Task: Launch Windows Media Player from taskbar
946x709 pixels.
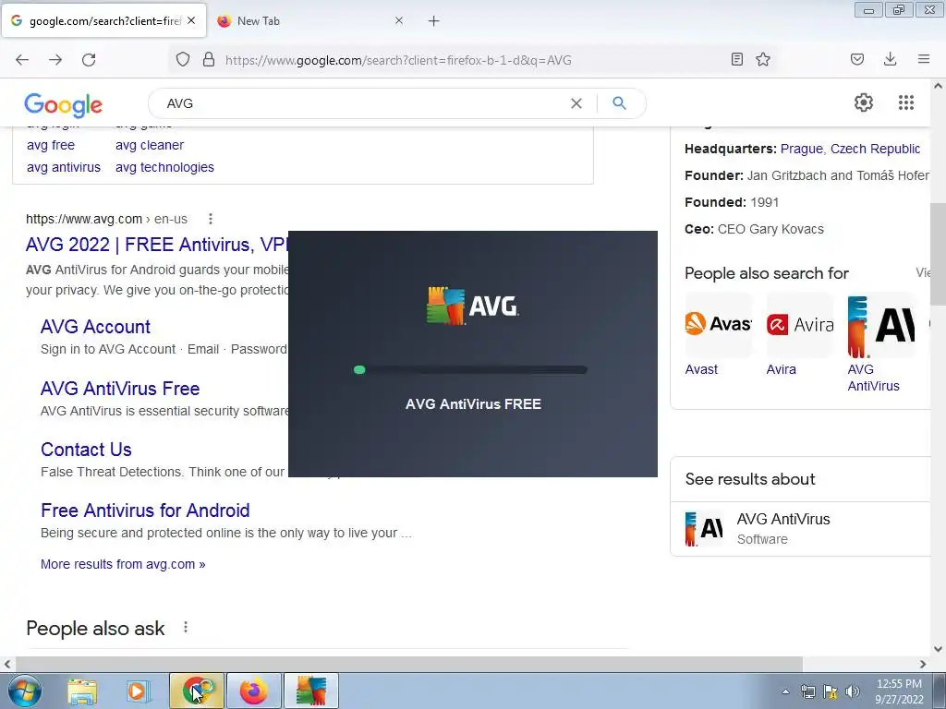Action: pyautogui.click(x=138, y=691)
